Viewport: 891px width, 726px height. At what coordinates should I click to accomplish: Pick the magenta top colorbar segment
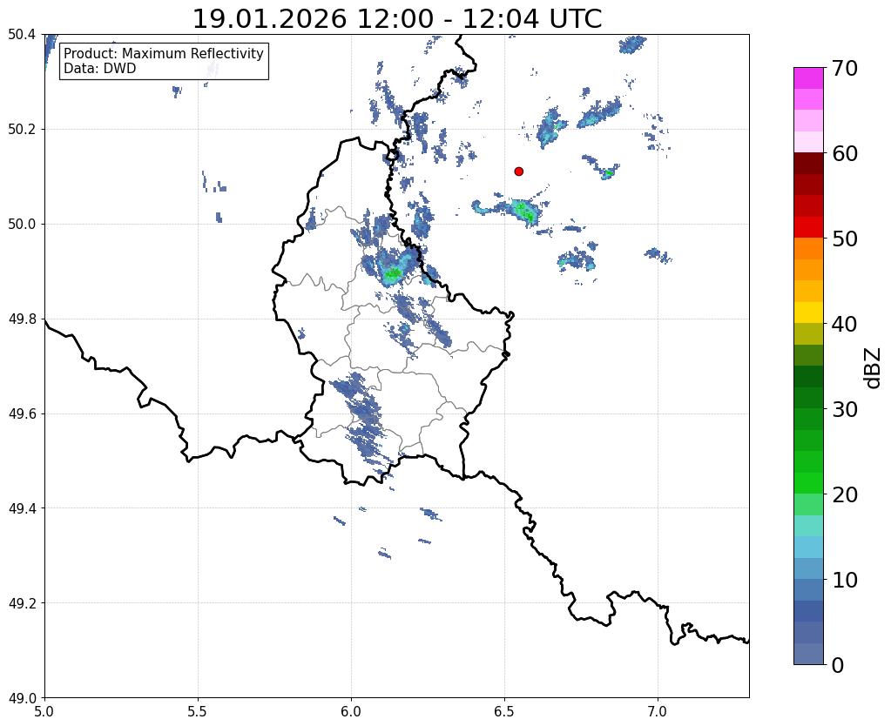tap(808, 78)
